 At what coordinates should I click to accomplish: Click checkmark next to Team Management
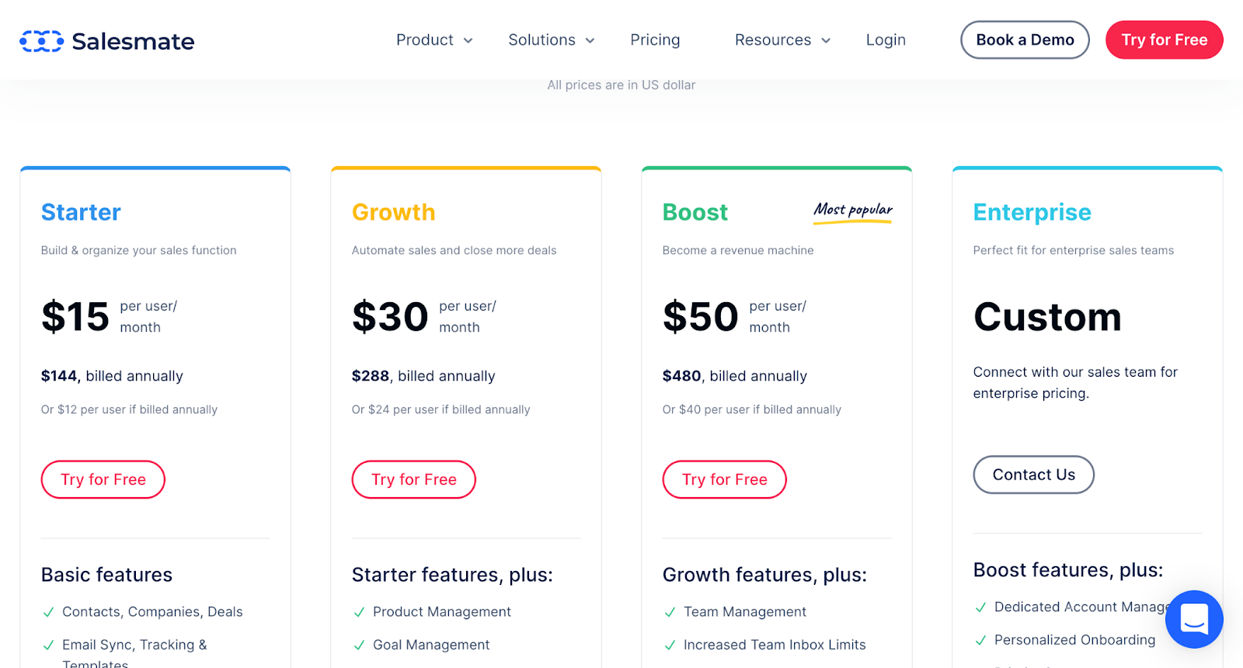(670, 612)
